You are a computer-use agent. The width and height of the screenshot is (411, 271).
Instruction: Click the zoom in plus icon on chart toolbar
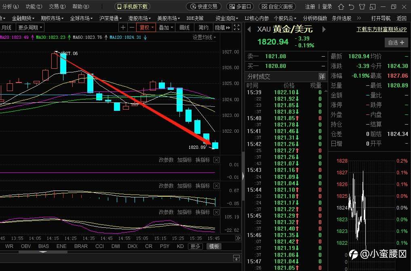pos(123,27)
